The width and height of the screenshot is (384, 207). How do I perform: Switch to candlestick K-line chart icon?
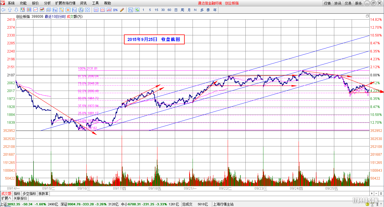(42, 10)
